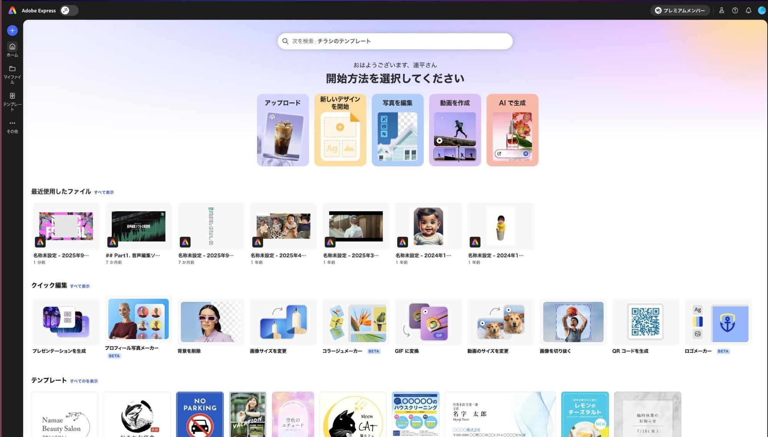Click the クイック編集 heading
This screenshot has width=768, height=437.
pyautogui.click(x=49, y=285)
